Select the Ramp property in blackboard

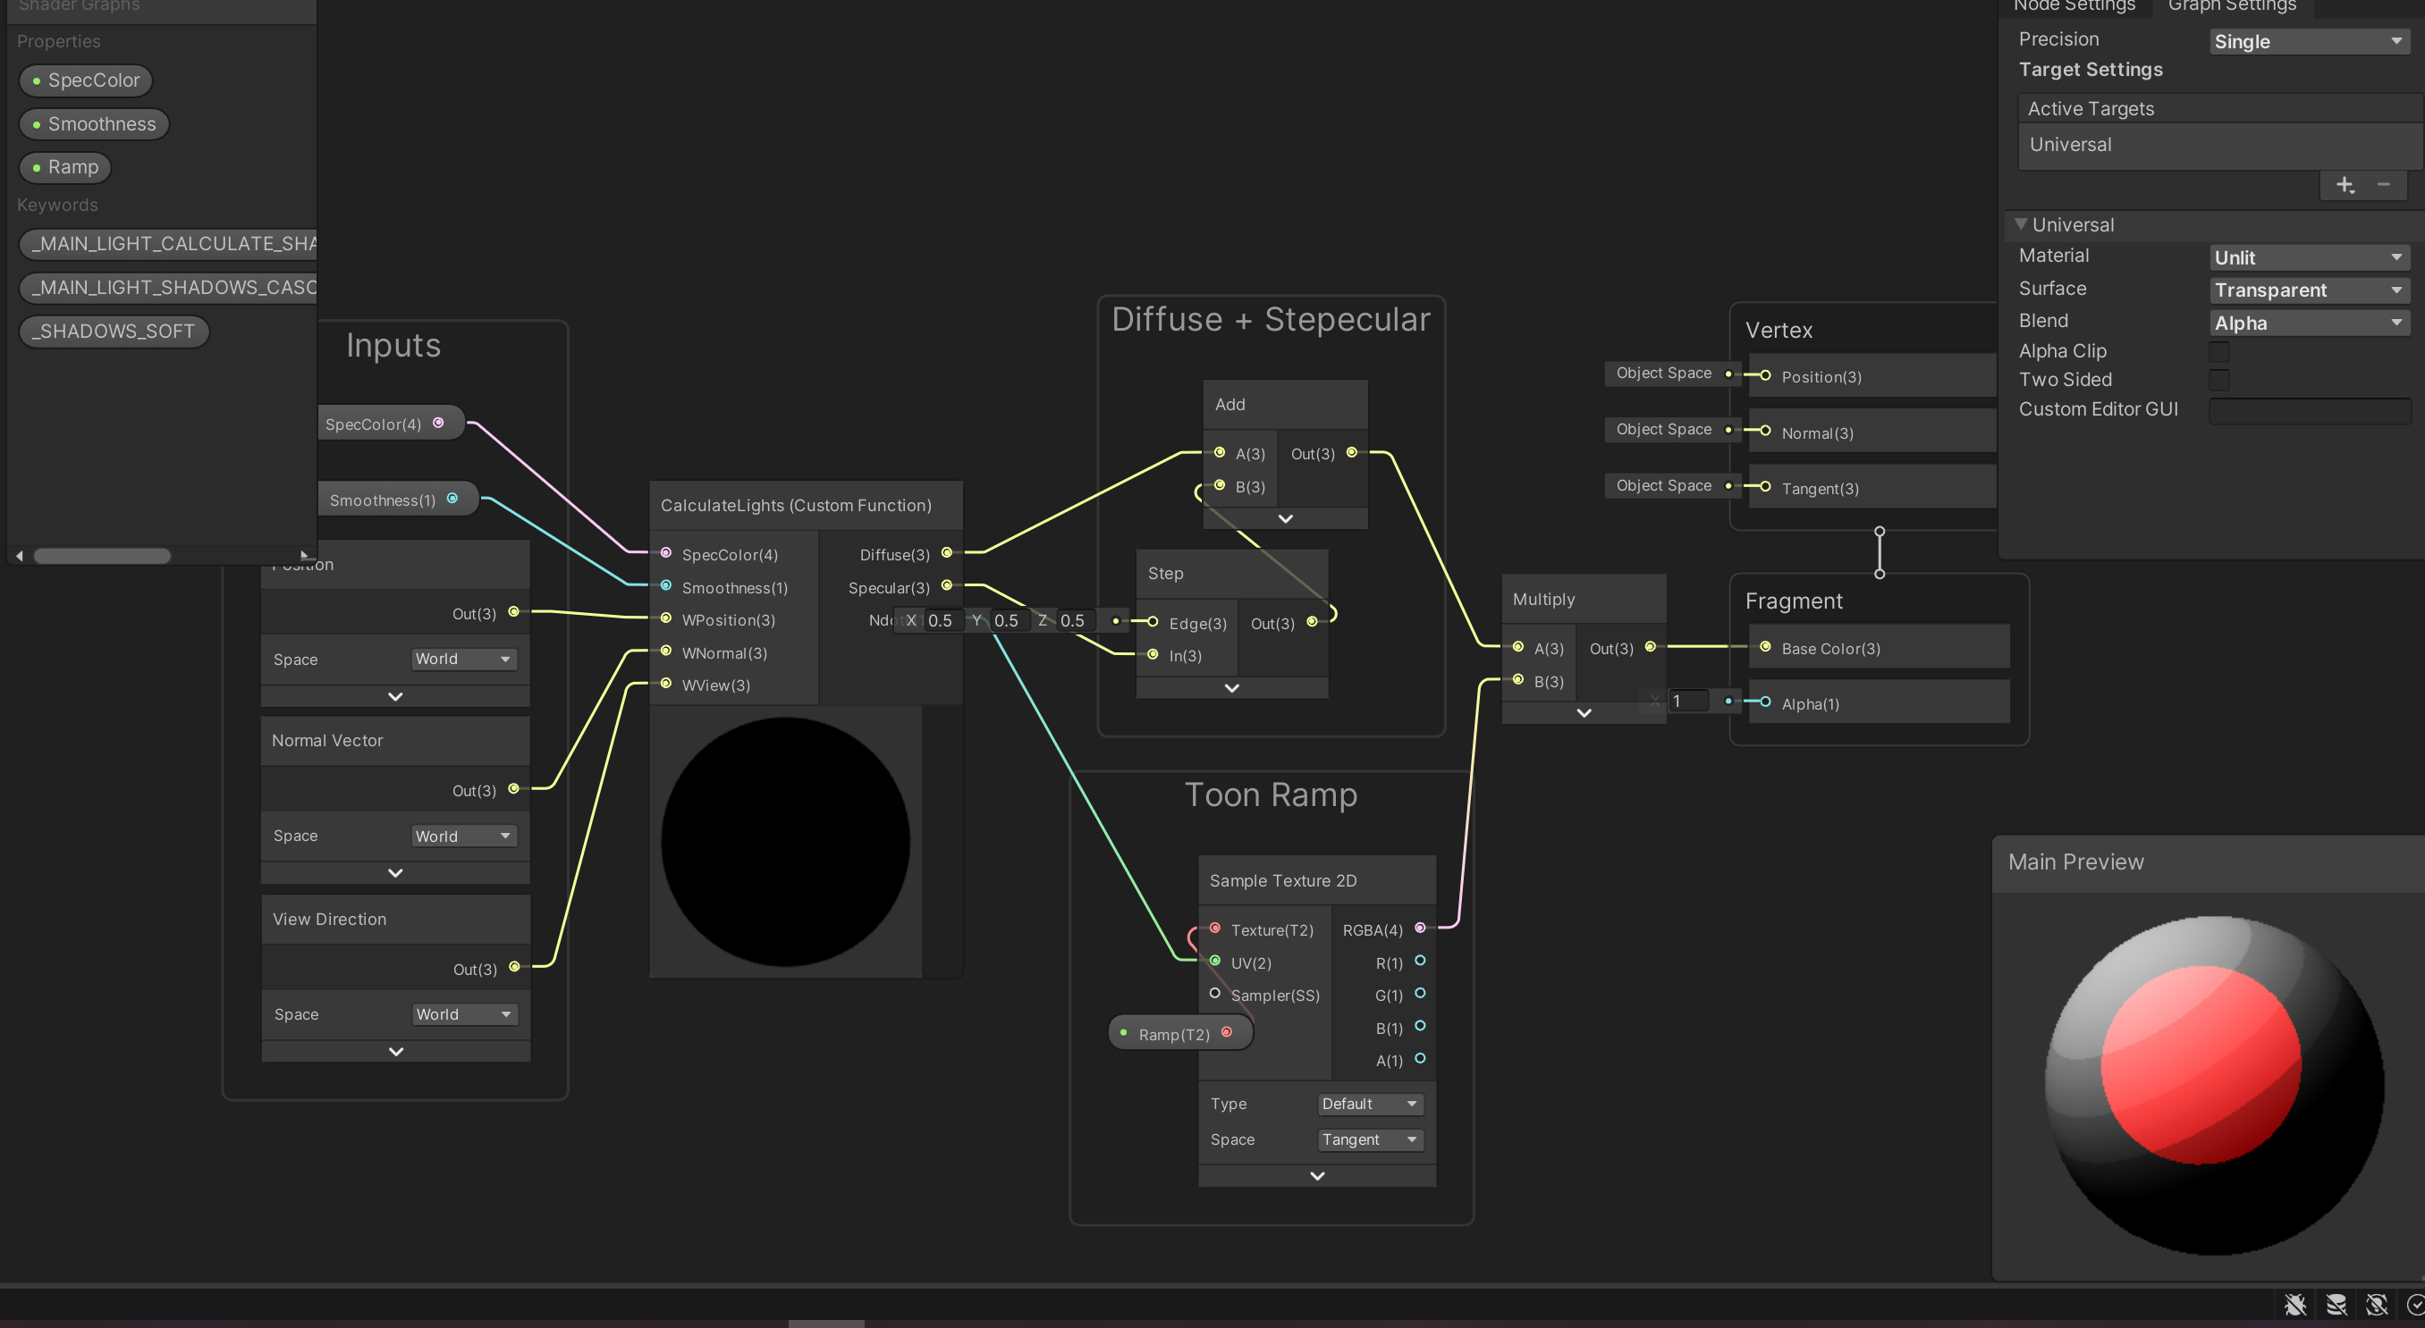[65, 166]
